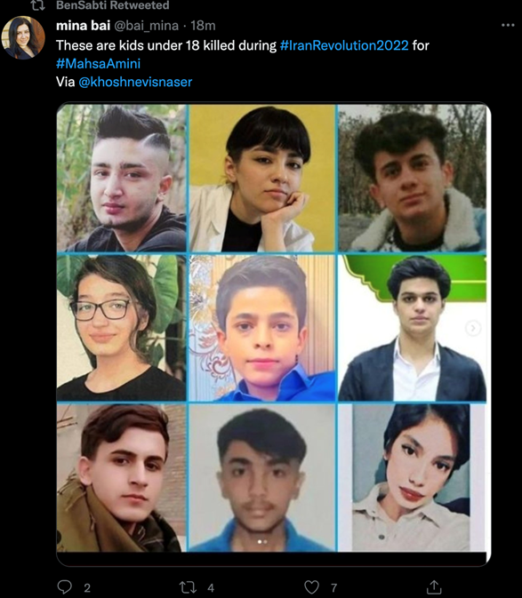Image resolution: width=522 pixels, height=598 pixels.
Task: Open the 18m timestamp link
Action: (x=203, y=26)
